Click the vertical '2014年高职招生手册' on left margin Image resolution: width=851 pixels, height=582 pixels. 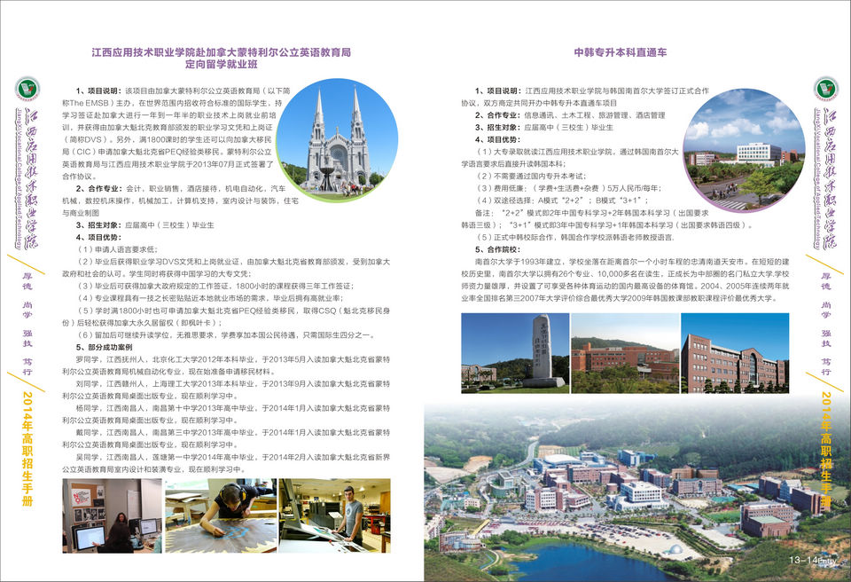(27, 449)
